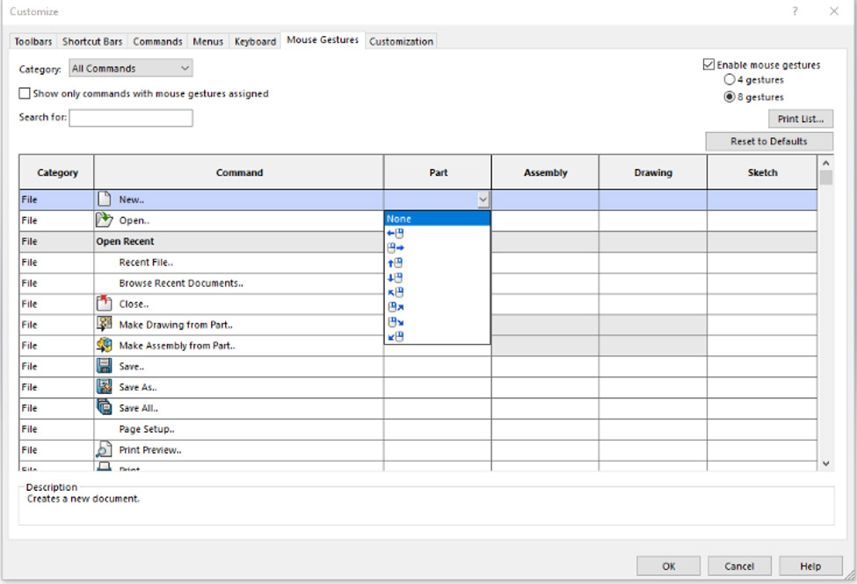Viewport: 857px width, 584px height.
Task: Toggle the Enable mouse gestures checkbox
Action: [x=708, y=64]
